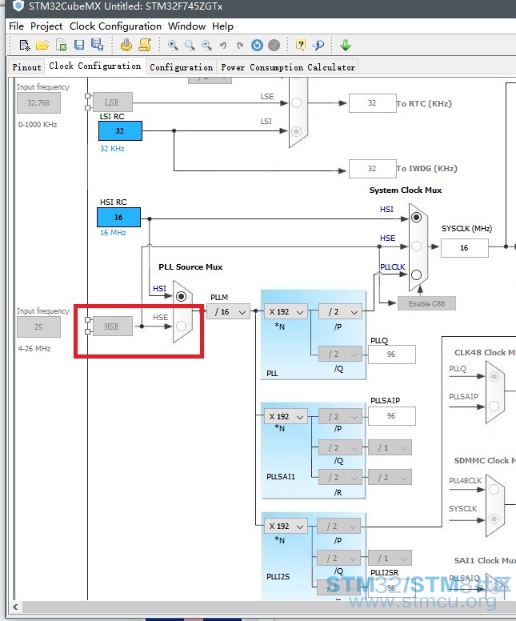The width and height of the screenshot is (516, 621).
Task: Click the About info icon
Action: coord(318,45)
